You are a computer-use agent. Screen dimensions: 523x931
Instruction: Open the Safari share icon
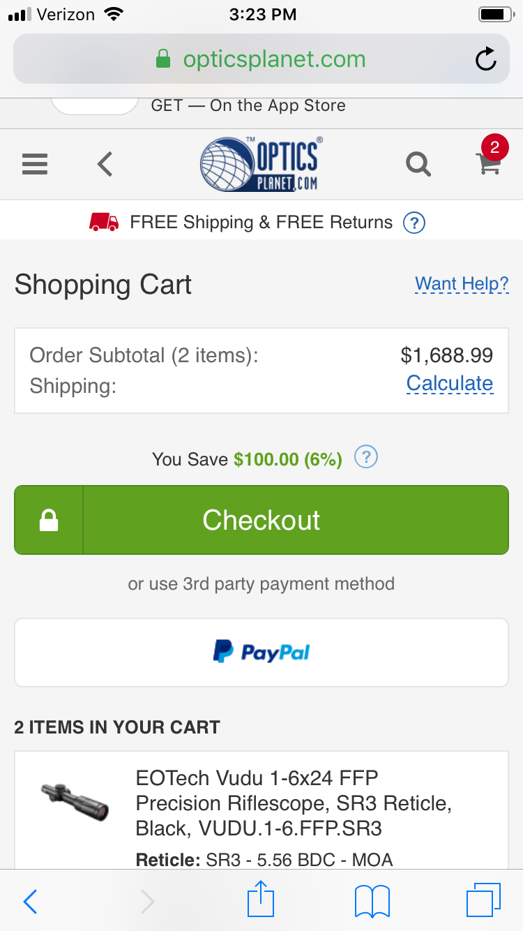pos(261,900)
